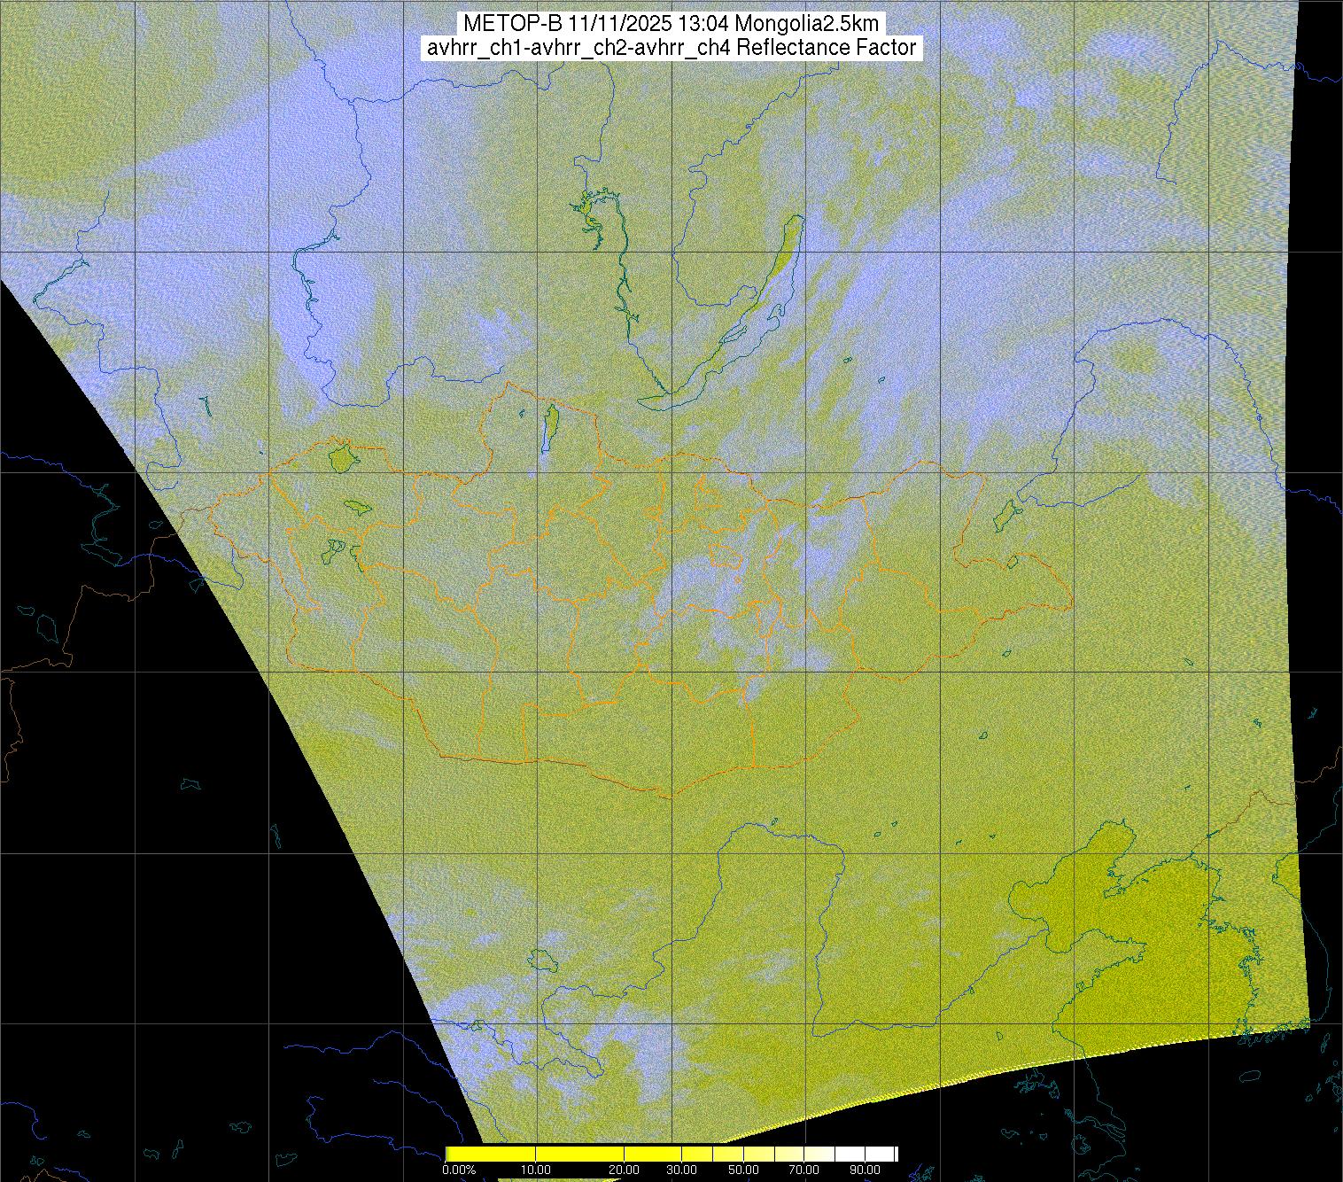Image resolution: width=1343 pixels, height=1182 pixels.
Task: Click the '0.00%' scale label
Action: click(459, 1170)
